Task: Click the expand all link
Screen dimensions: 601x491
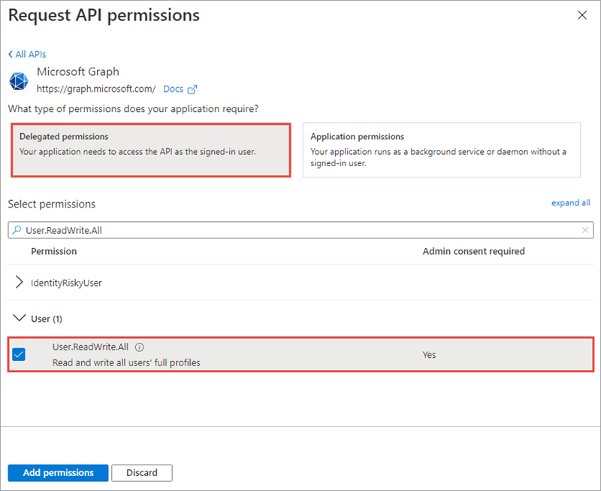Action: (x=570, y=202)
